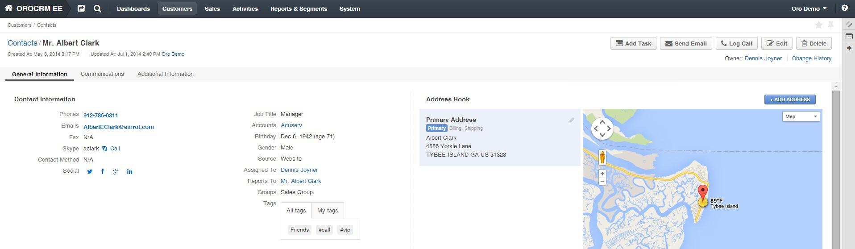
Task: Select the My tags tab
Action: 328,211
